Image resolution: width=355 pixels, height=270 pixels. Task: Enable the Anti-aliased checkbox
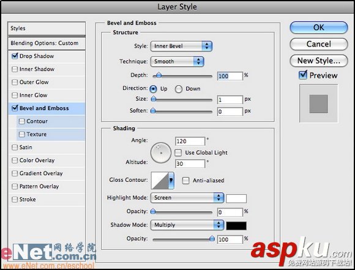coord(185,181)
